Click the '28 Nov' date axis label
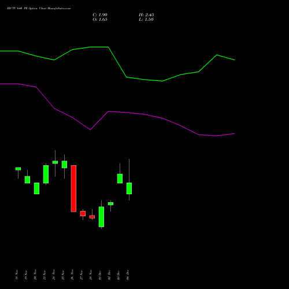The height and width of the screenshot is (289, 289). (x=91, y=275)
